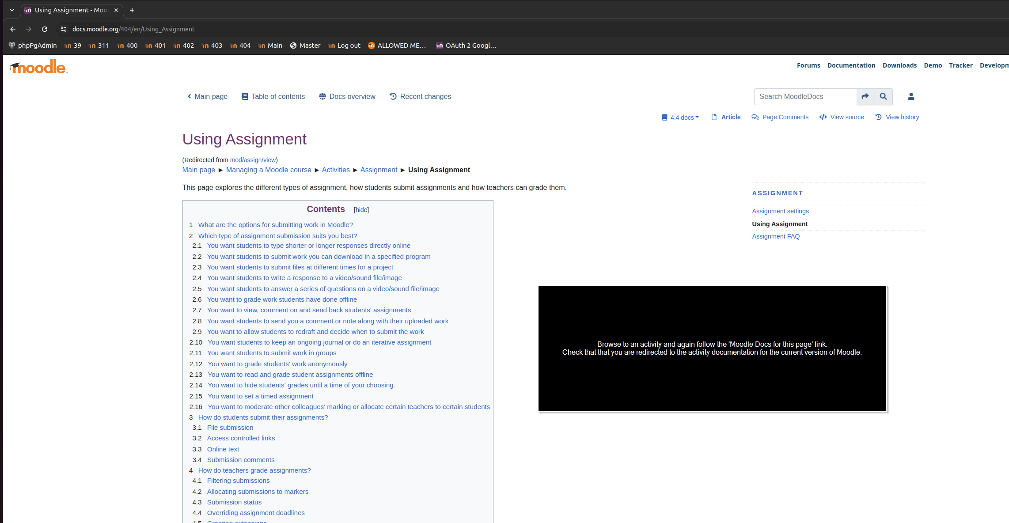Click Assignment breadcrumb
Viewport: 1009px width, 523px height.
(x=379, y=170)
